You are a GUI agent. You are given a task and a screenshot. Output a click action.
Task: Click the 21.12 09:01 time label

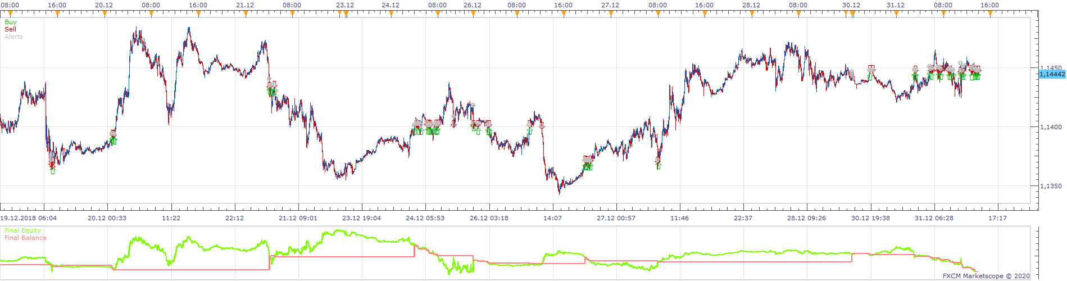pos(298,218)
